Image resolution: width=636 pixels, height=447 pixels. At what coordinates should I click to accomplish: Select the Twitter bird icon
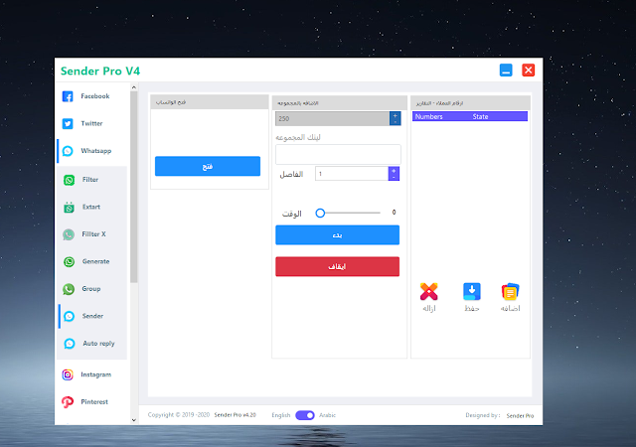(68, 124)
